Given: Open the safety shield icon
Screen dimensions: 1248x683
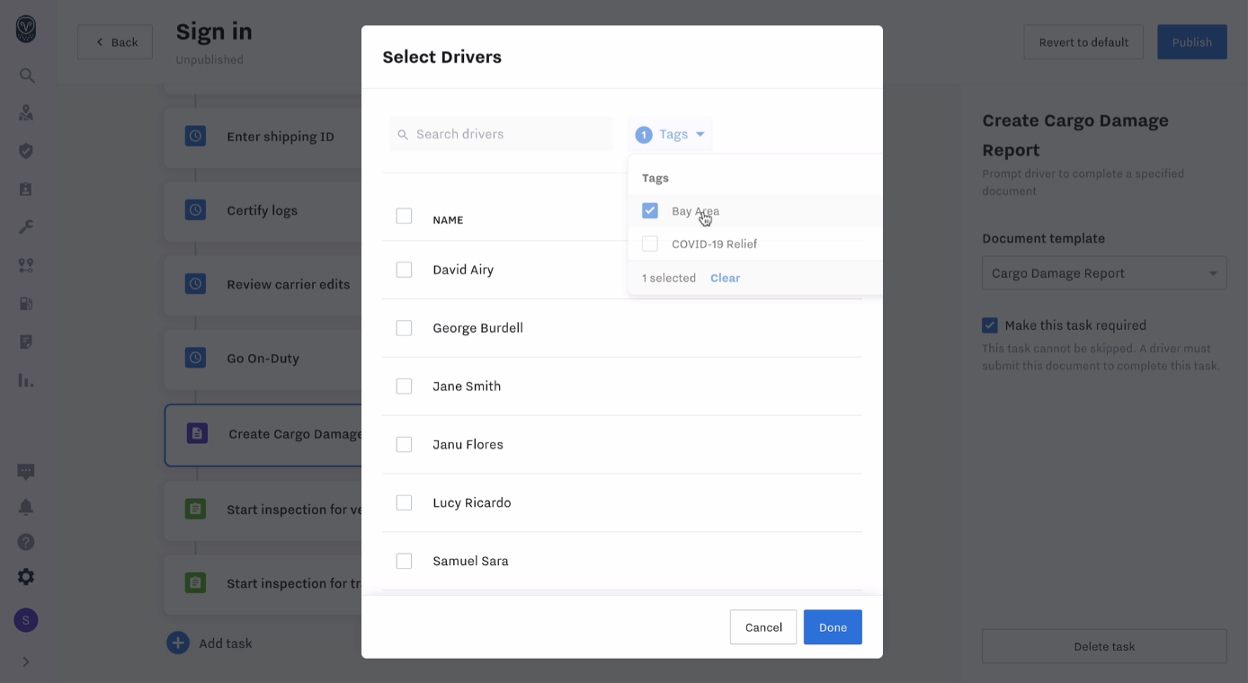Looking at the screenshot, I should 26,150.
